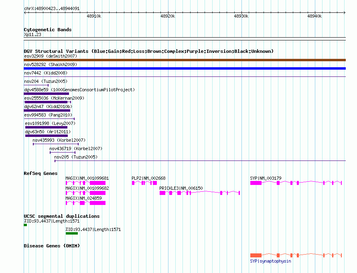Click the left arrowhead of the ruler
This screenshot has width=357, height=273.
pyautogui.click(x=25, y=13)
